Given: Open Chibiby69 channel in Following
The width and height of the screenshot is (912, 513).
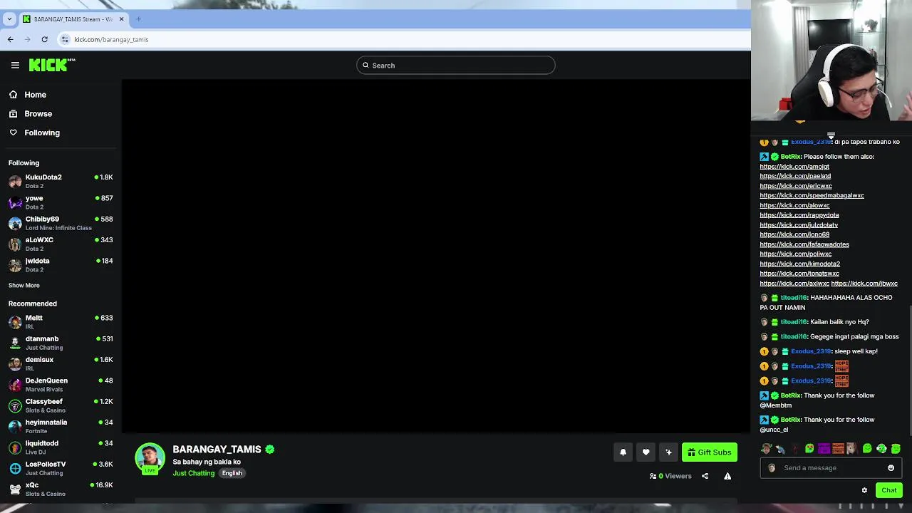Looking at the screenshot, I should (61, 223).
